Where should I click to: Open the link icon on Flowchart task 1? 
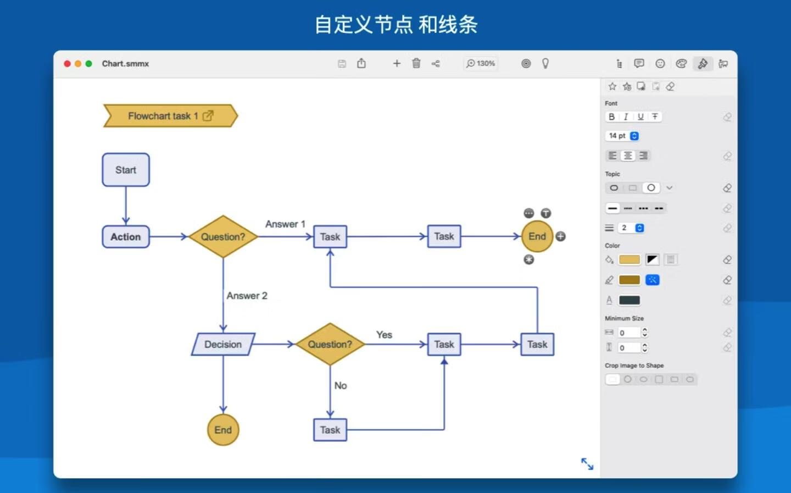coord(208,116)
